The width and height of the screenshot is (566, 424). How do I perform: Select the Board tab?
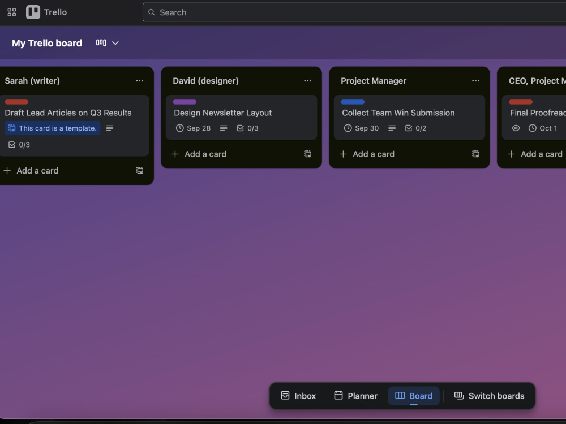(414, 396)
